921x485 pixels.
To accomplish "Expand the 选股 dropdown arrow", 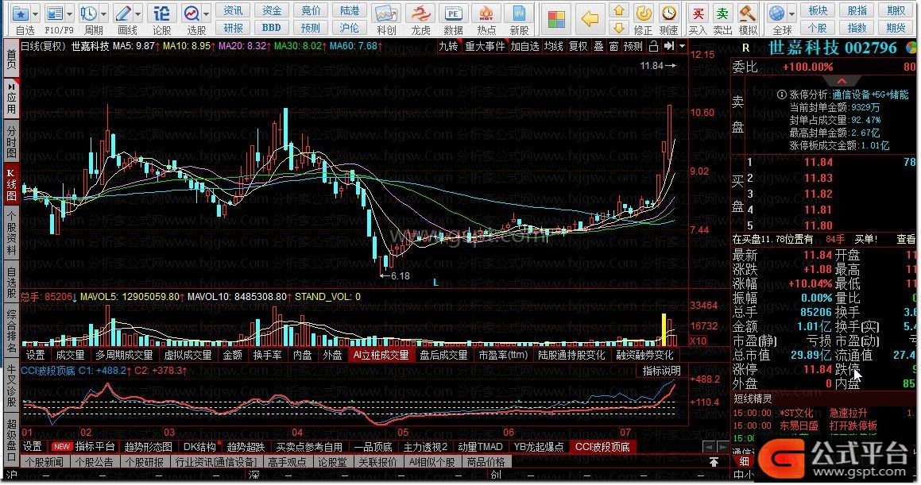I will pos(207,13).
